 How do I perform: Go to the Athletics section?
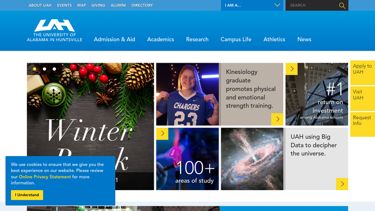coord(275,40)
